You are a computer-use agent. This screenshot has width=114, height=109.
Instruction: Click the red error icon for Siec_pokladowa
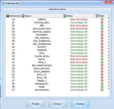pyautogui.click(x=102, y=41)
